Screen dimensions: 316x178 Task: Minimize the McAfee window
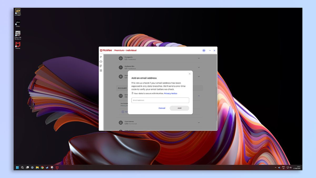210,50
